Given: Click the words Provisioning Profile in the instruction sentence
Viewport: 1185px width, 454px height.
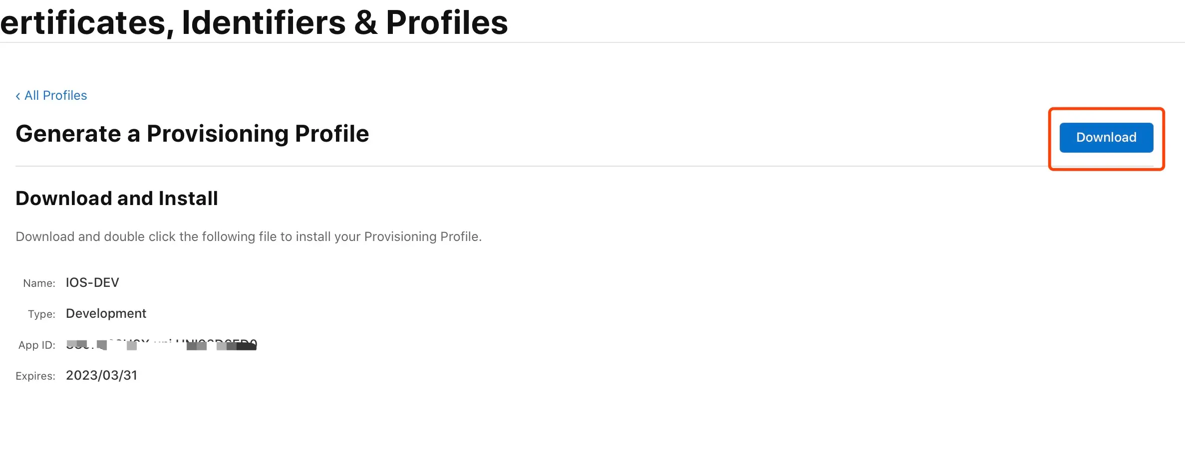Looking at the screenshot, I should click(x=422, y=236).
